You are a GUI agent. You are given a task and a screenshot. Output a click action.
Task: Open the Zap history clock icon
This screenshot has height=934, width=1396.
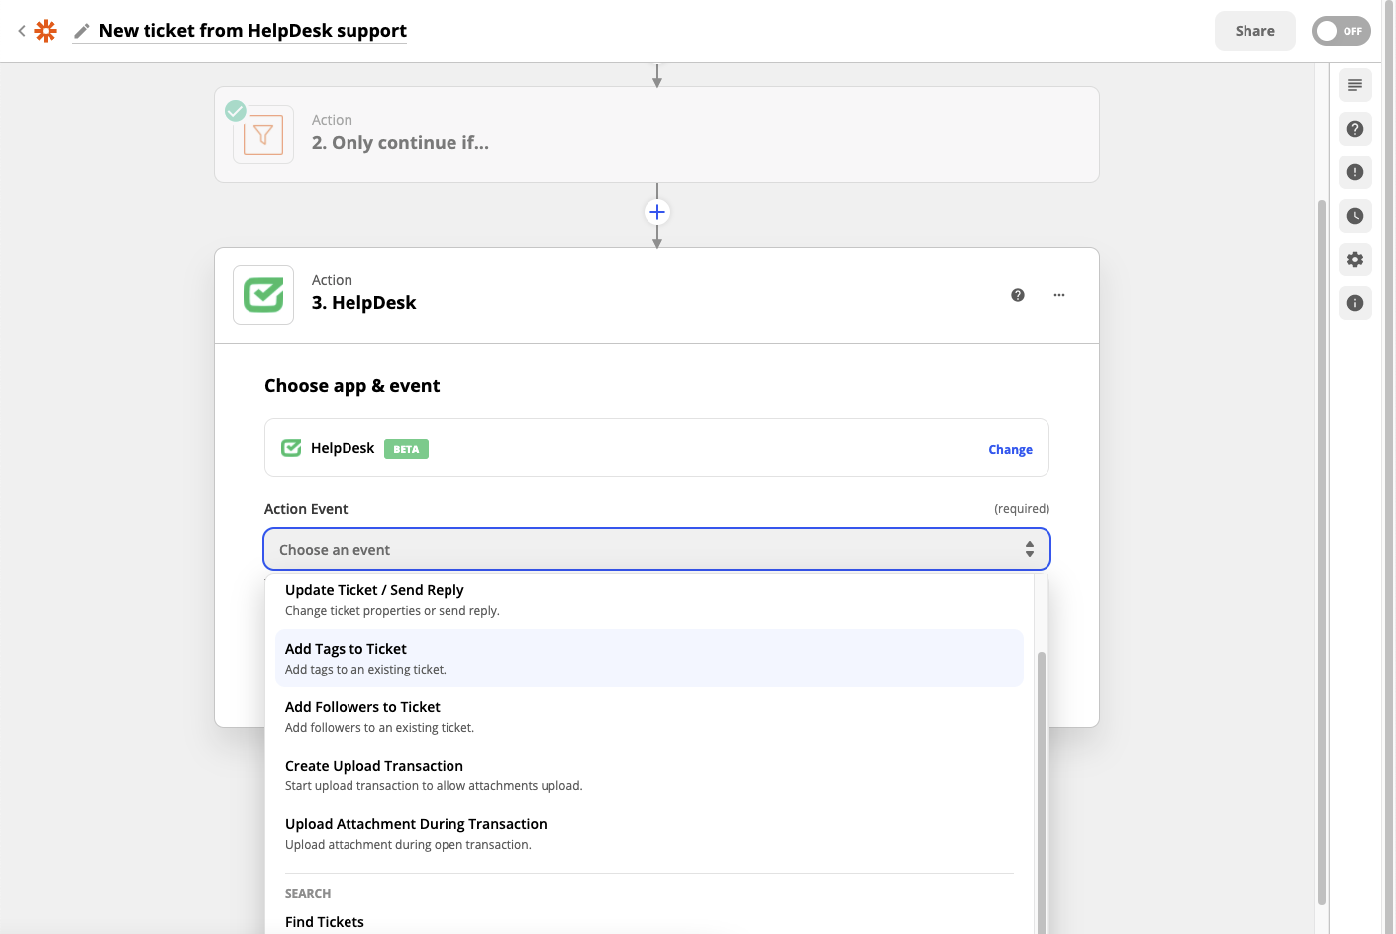click(x=1355, y=216)
